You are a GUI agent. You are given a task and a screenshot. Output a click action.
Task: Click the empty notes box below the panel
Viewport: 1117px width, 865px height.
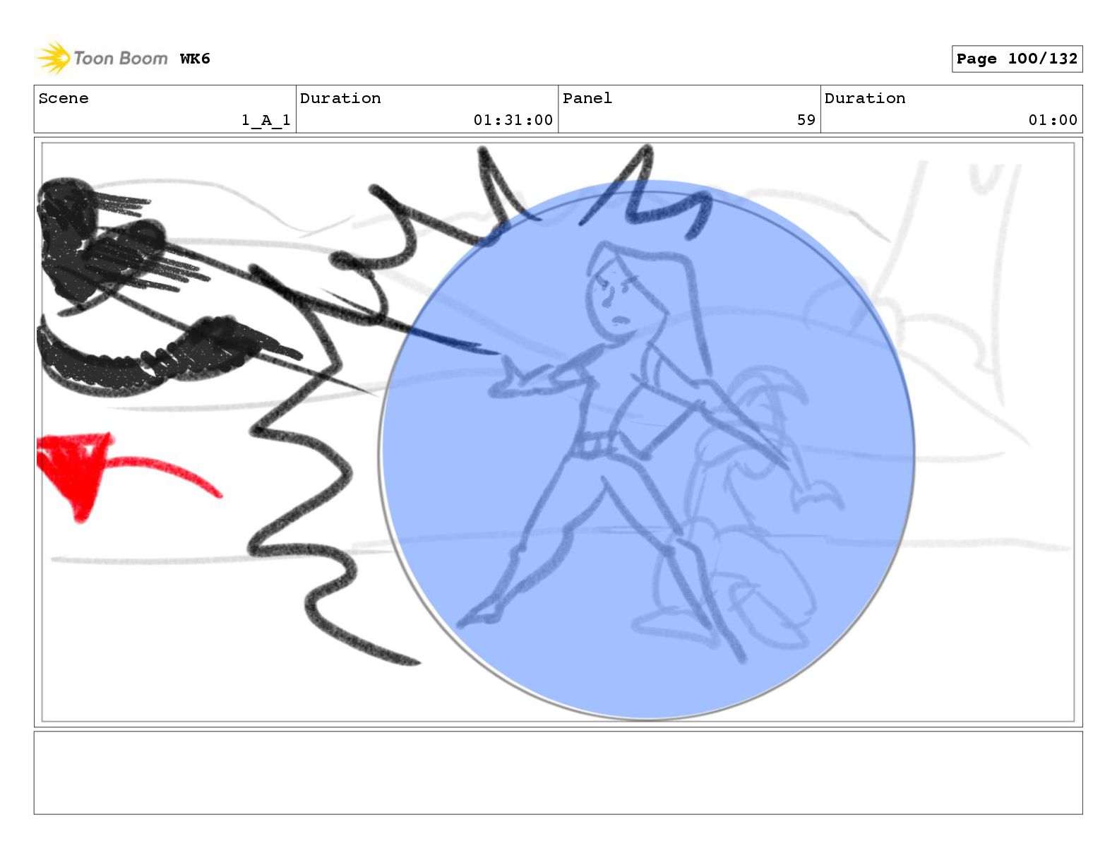click(x=558, y=772)
